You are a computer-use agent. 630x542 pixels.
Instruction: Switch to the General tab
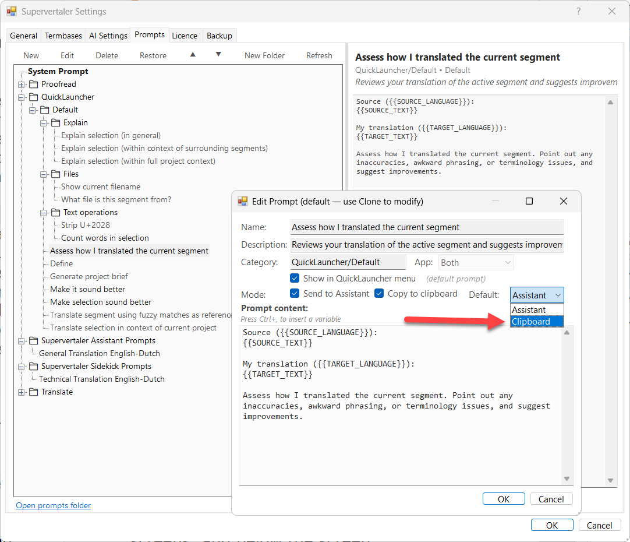(24, 36)
